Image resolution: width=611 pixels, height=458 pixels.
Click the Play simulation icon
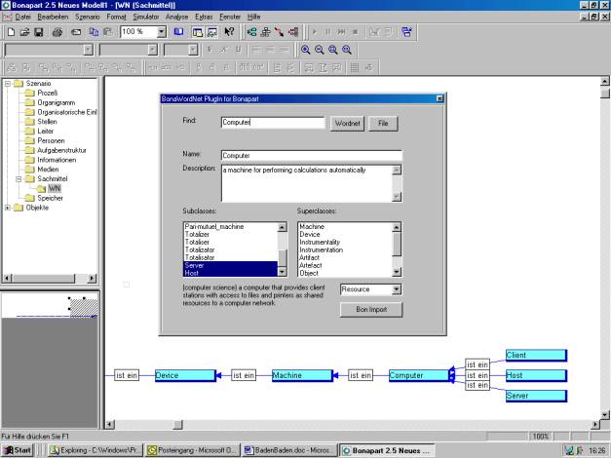click(314, 32)
